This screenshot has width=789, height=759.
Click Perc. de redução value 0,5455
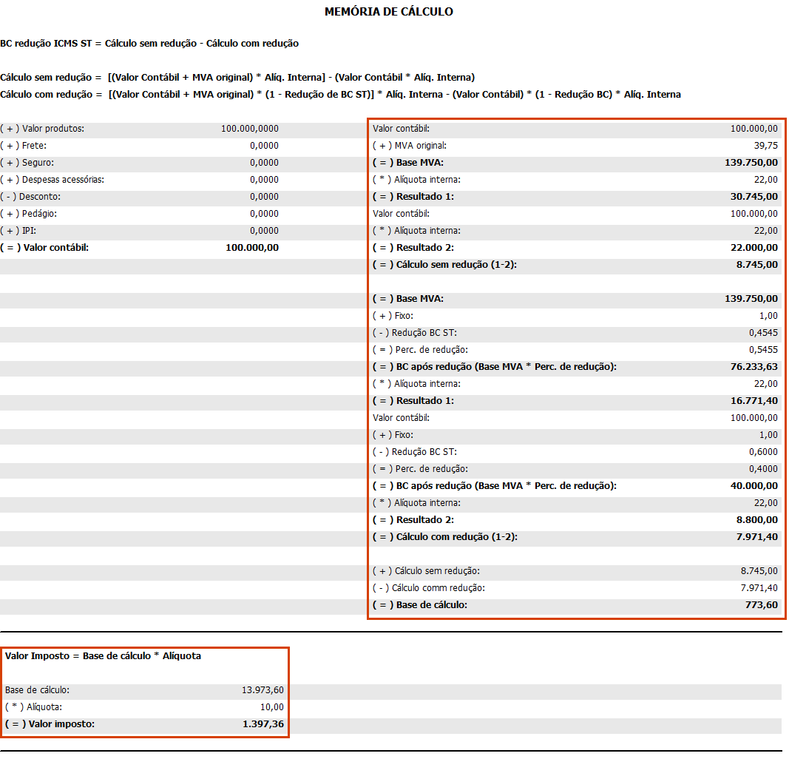click(763, 350)
